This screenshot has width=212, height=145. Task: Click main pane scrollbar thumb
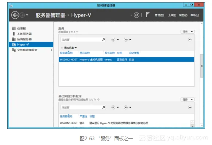[x=201, y=66]
